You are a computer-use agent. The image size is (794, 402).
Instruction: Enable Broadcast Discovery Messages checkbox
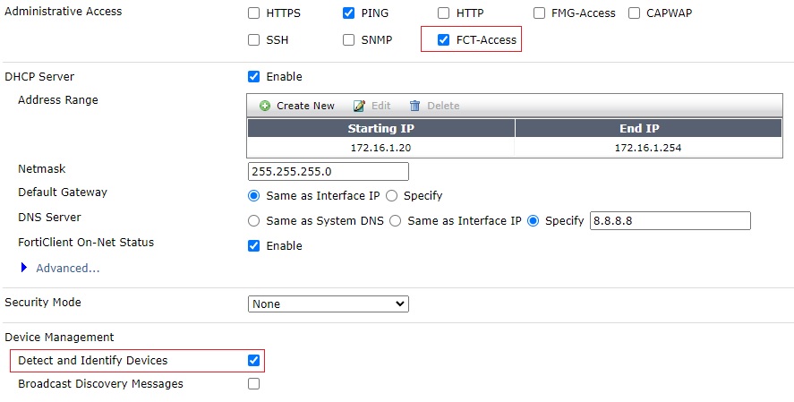pos(254,384)
